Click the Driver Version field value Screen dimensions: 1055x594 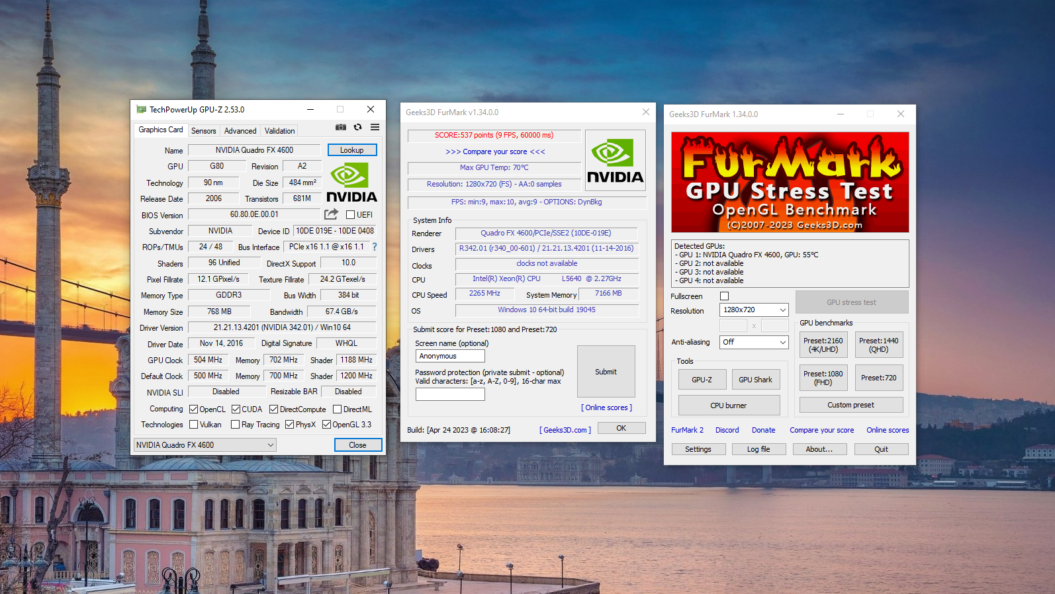pyautogui.click(x=283, y=327)
